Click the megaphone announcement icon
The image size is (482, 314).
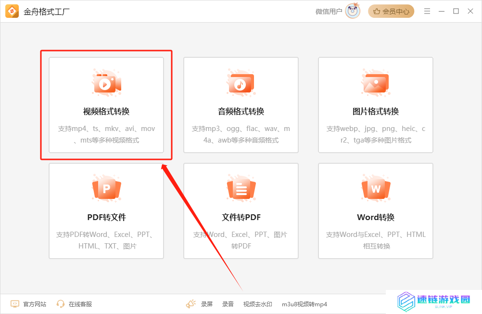191,304
